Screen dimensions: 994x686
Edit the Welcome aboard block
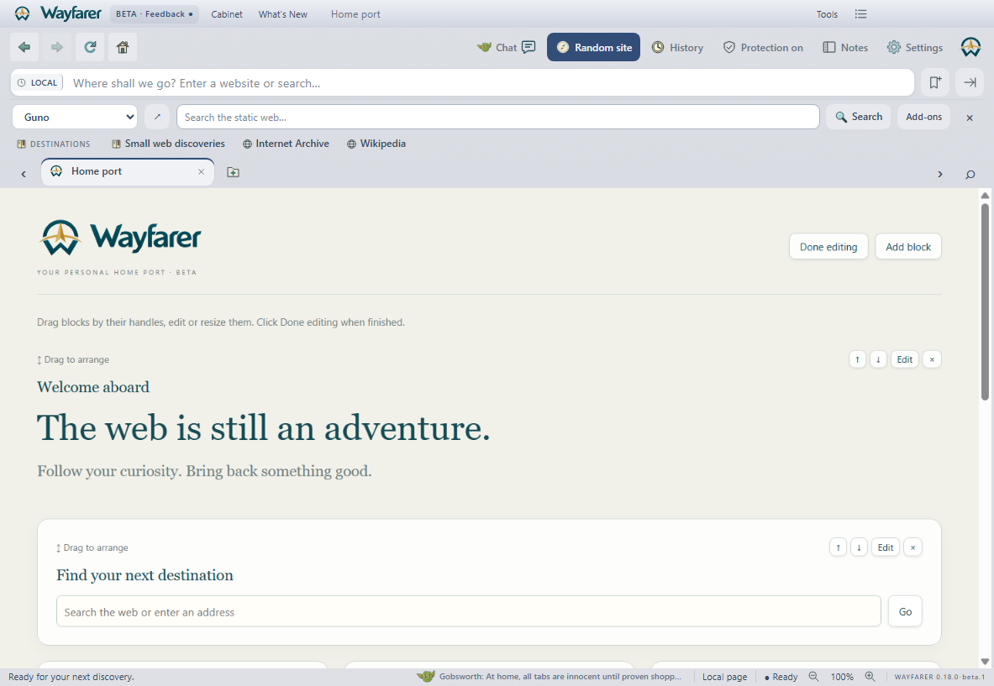(x=905, y=359)
